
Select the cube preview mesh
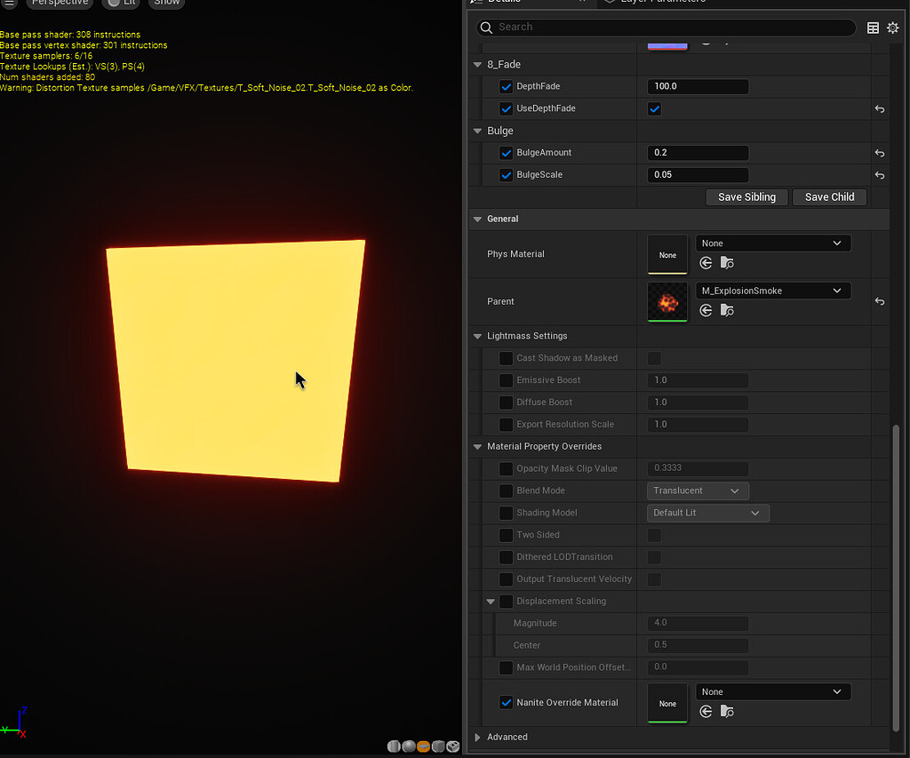coord(438,746)
